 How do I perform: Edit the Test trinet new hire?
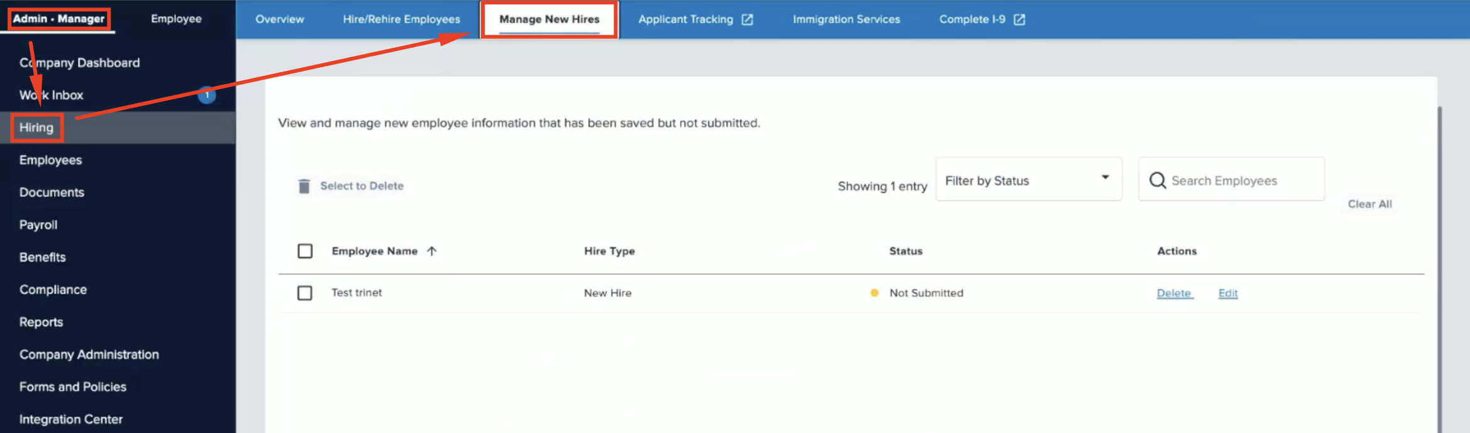pos(1227,293)
